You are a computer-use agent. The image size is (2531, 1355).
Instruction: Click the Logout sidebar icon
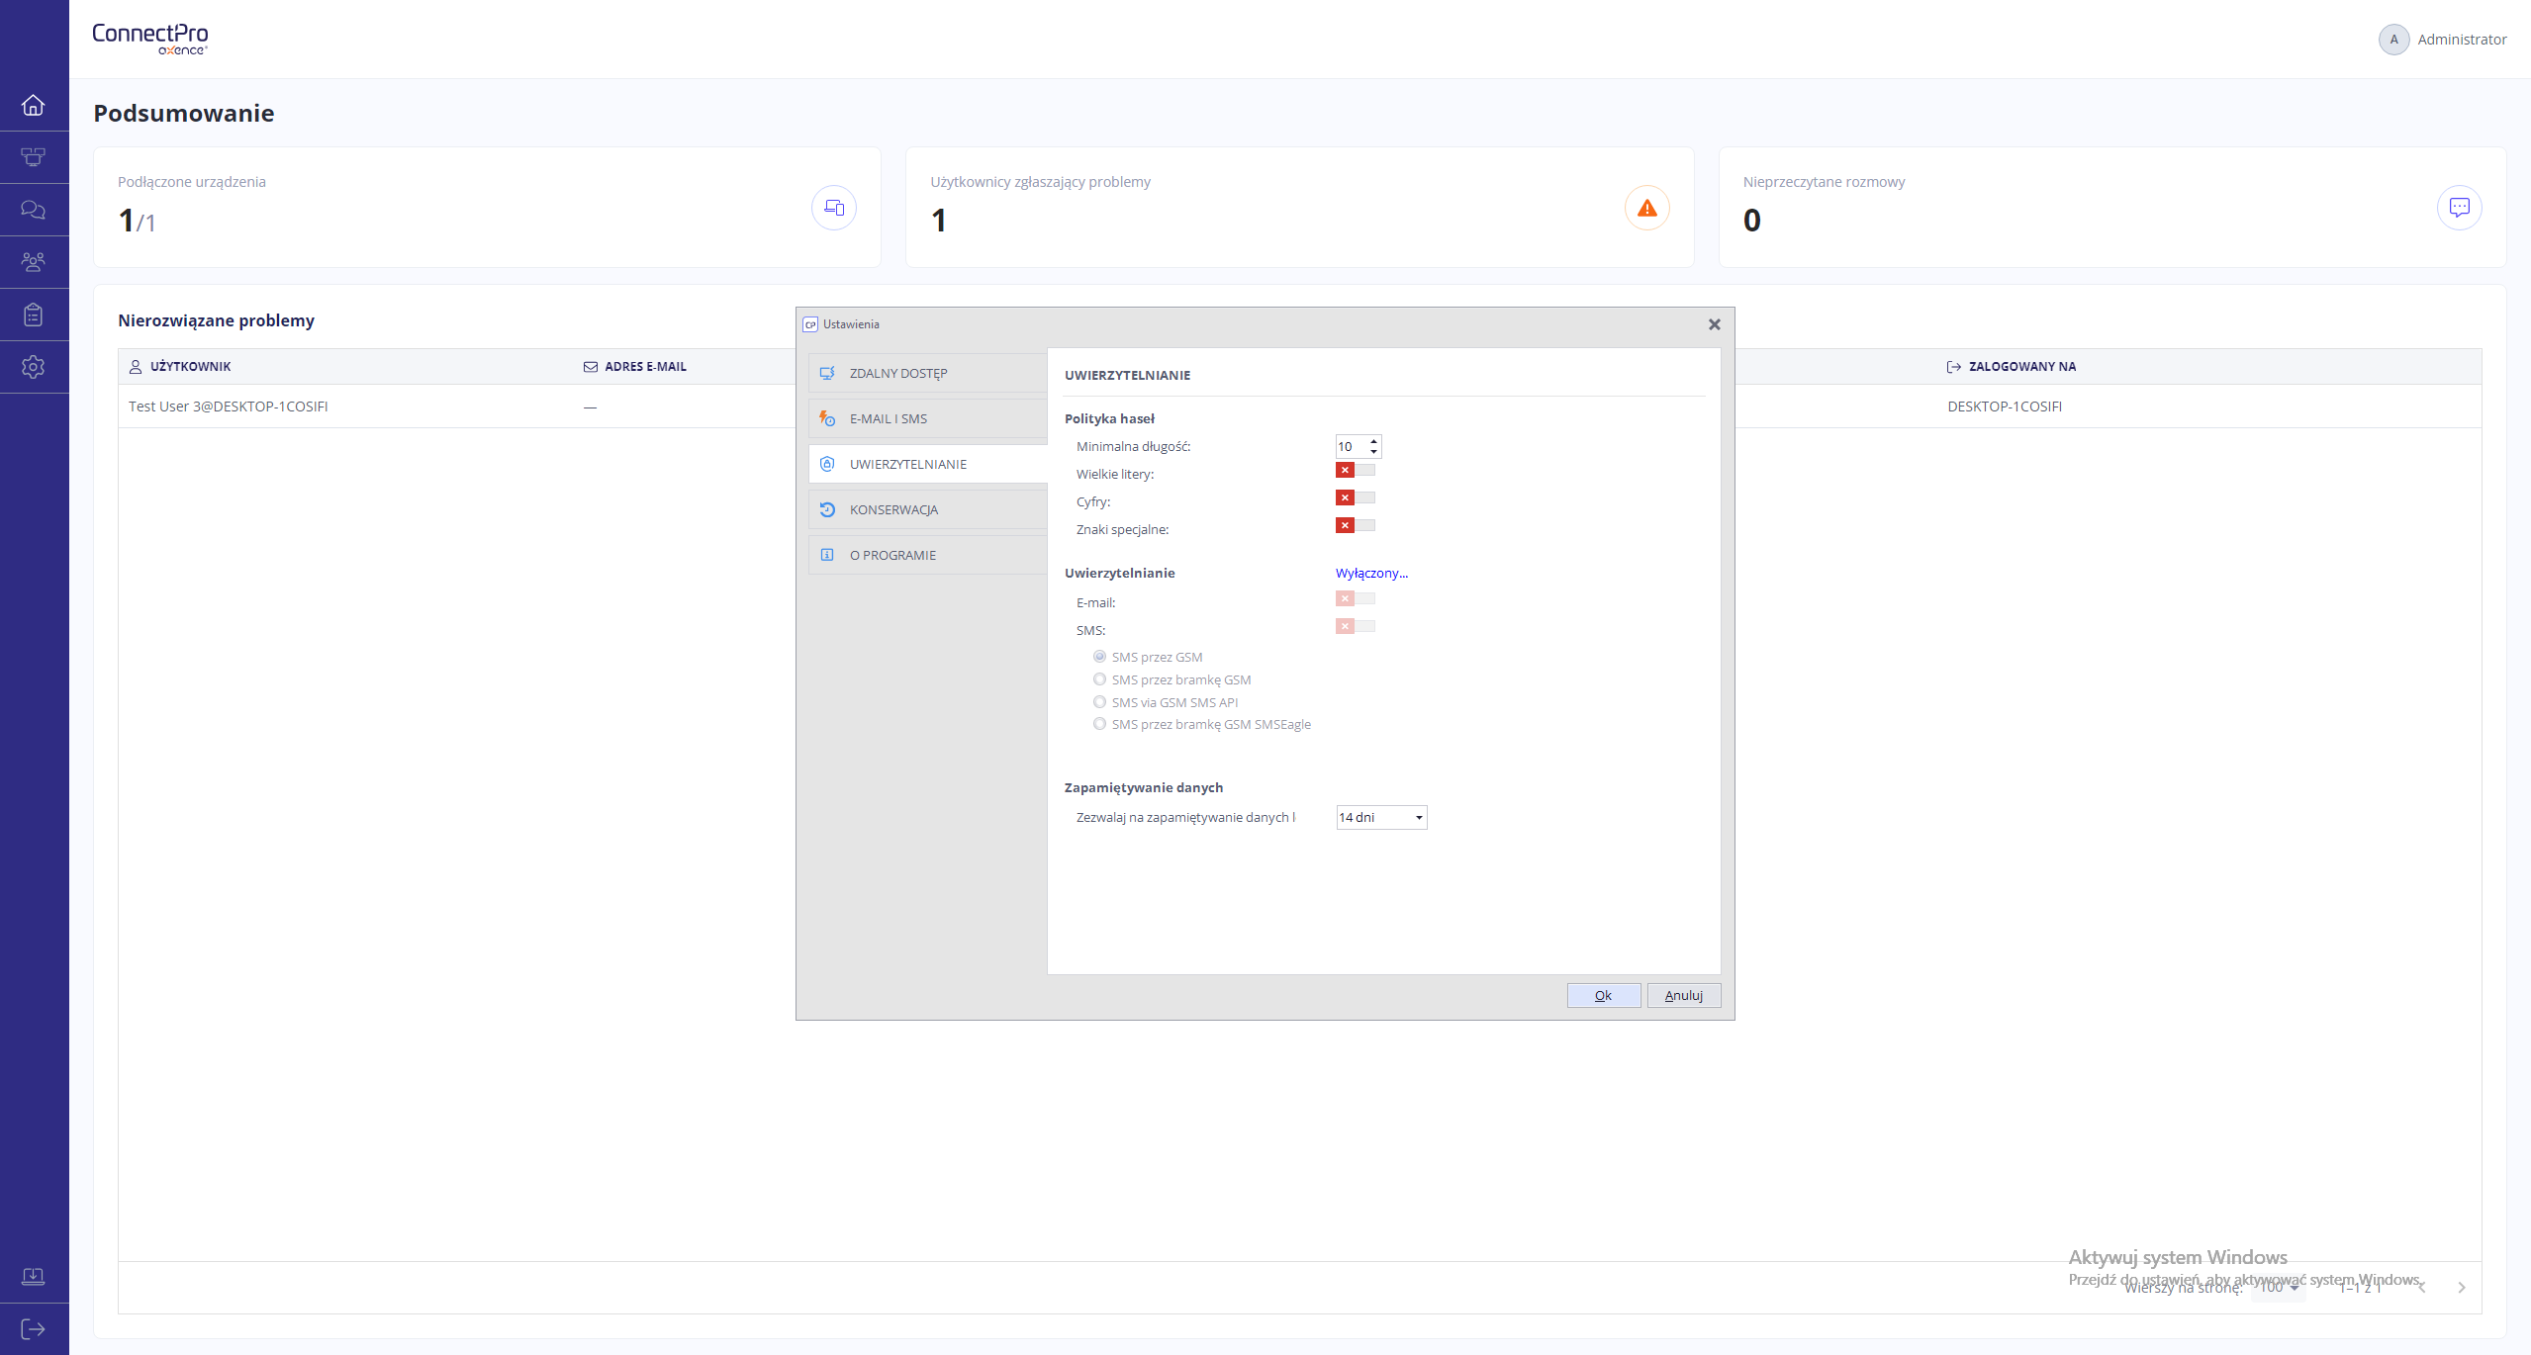tap(34, 1329)
